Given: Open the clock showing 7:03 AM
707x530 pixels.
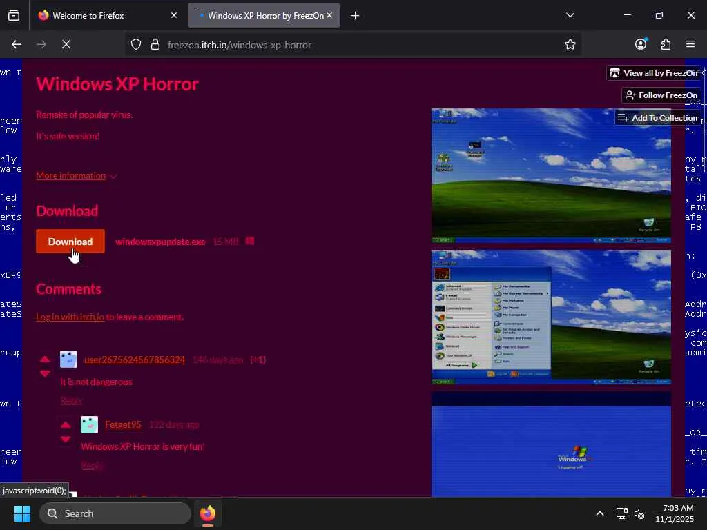Looking at the screenshot, I should pos(675,513).
